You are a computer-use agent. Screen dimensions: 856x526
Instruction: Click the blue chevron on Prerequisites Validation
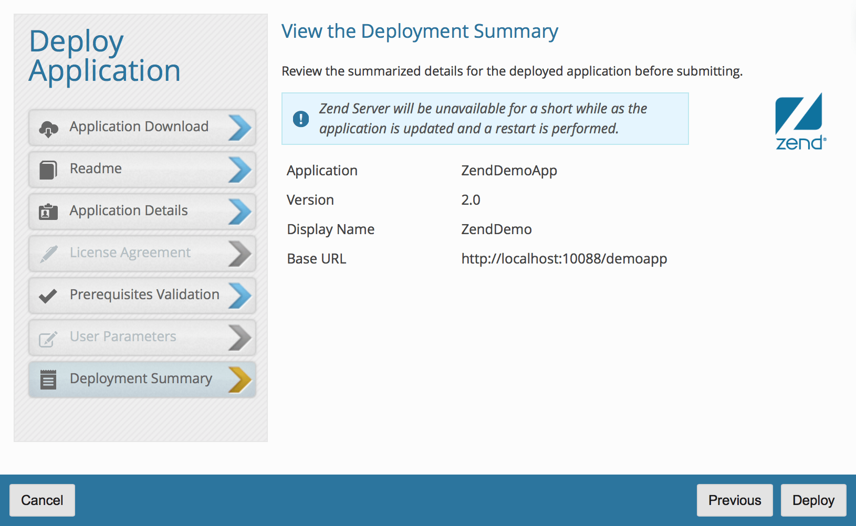point(240,296)
